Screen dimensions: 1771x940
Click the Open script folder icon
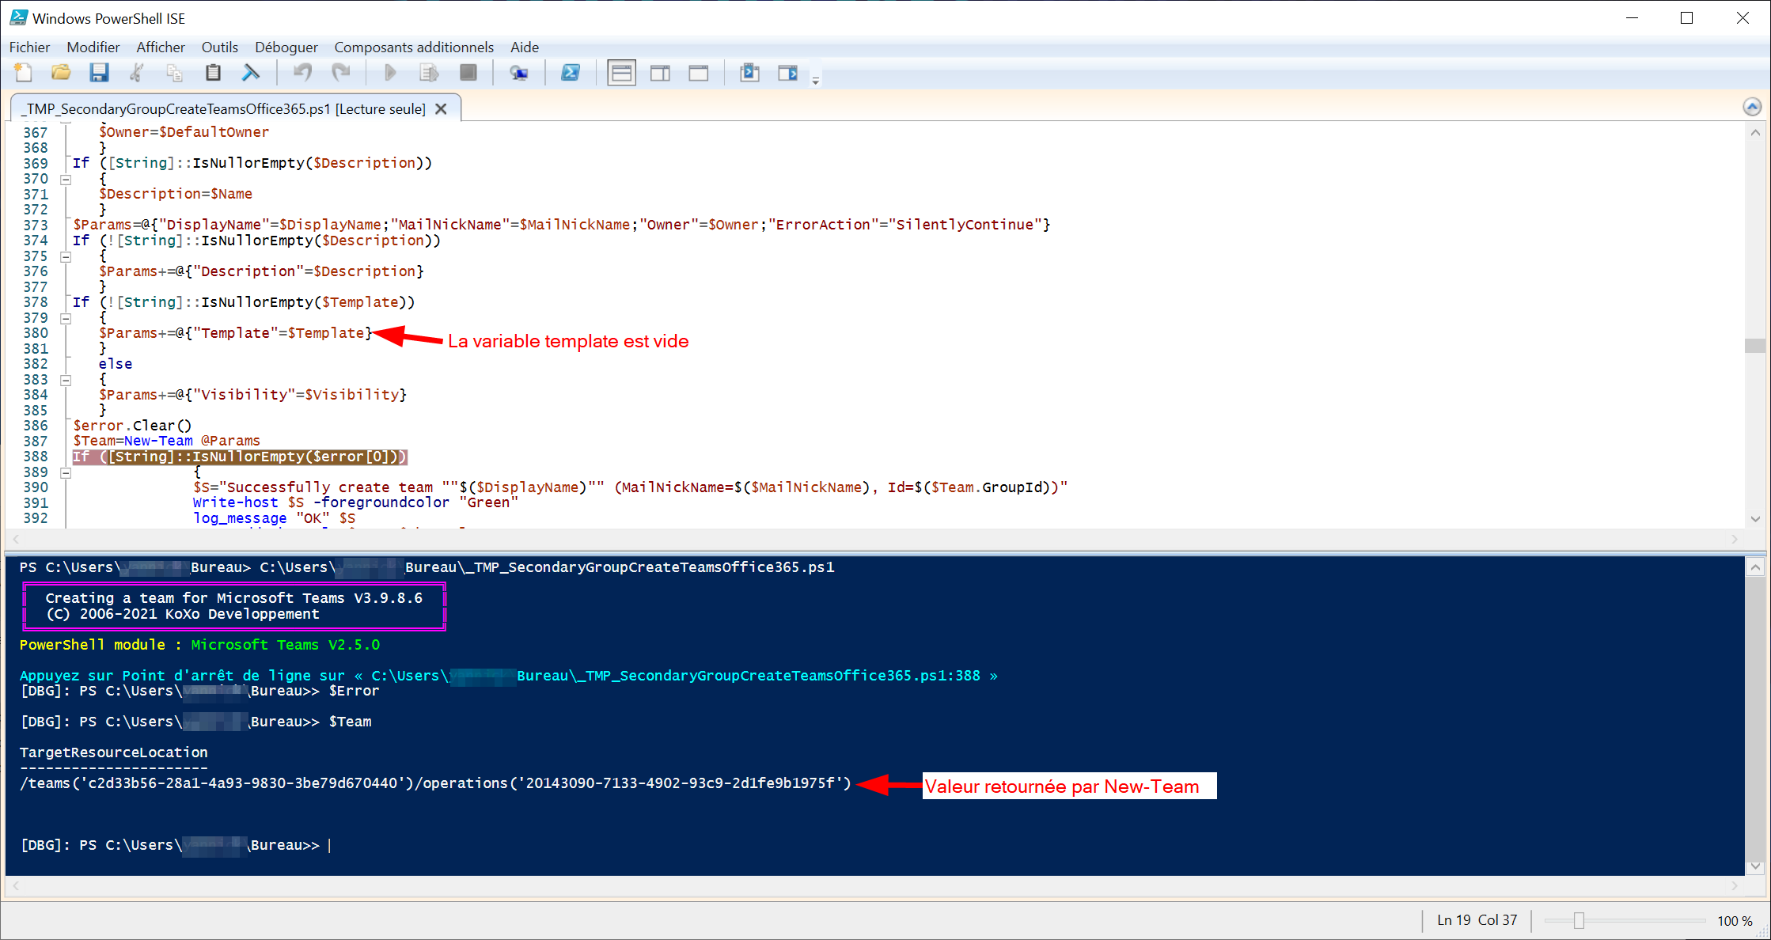pyautogui.click(x=61, y=73)
